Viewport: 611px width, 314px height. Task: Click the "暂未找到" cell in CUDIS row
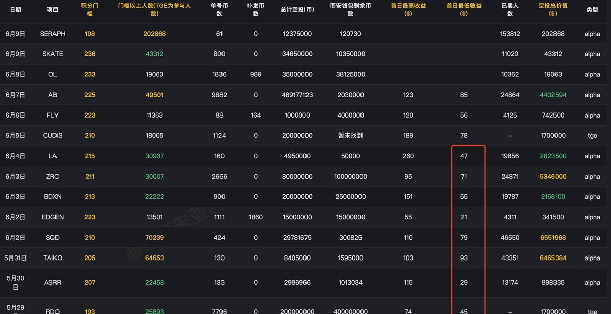[350, 135]
